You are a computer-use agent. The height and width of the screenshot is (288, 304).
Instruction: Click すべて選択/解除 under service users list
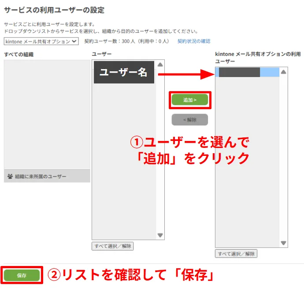tap(236, 254)
